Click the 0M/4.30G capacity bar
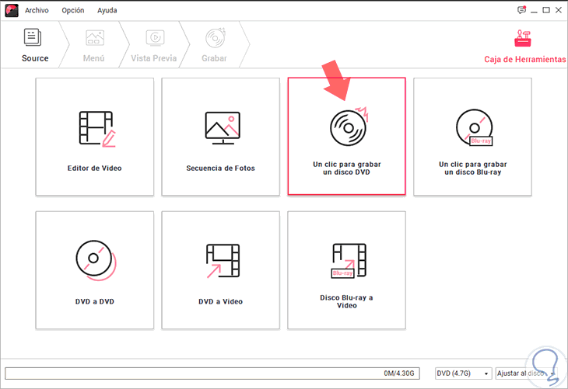The width and height of the screenshot is (568, 389). click(x=212, y=373)
